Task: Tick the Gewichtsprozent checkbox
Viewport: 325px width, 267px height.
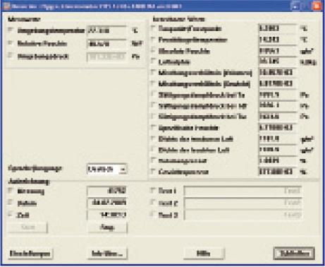Action: [x=153, y=172]
